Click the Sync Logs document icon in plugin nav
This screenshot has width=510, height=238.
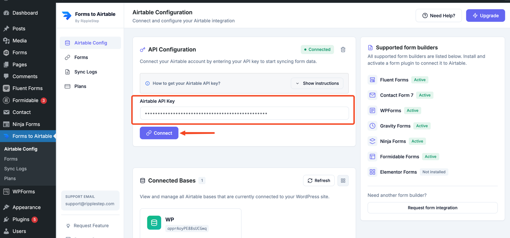(x=68, y=72)
